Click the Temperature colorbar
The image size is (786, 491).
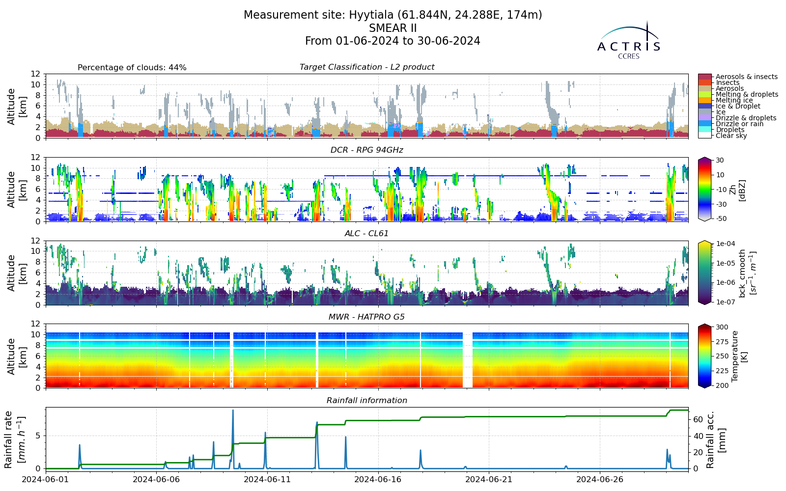(704, 356)
